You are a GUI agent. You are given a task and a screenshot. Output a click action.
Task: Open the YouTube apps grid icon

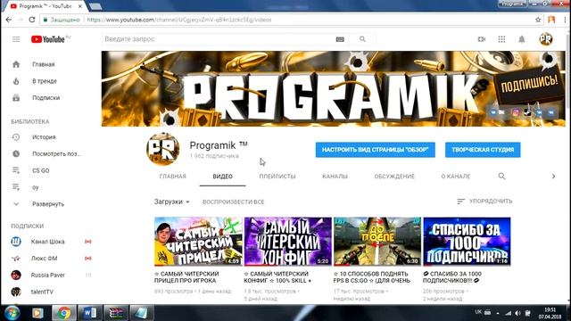pos(501,39)
